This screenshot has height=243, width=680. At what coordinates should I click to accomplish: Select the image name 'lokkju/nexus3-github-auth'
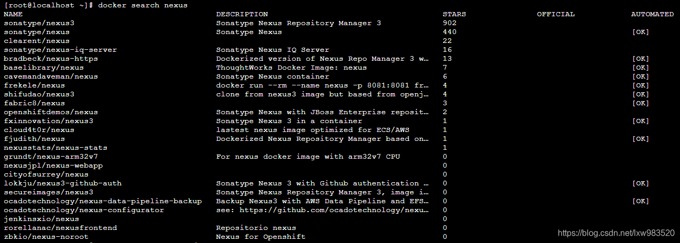[62, 183]
